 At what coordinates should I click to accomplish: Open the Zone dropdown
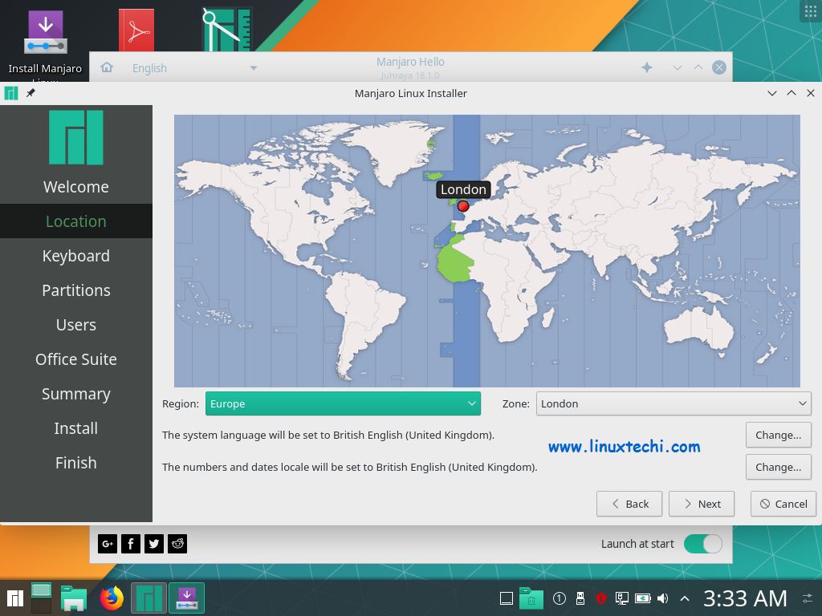pyautogui.click(x=673, y=403)
